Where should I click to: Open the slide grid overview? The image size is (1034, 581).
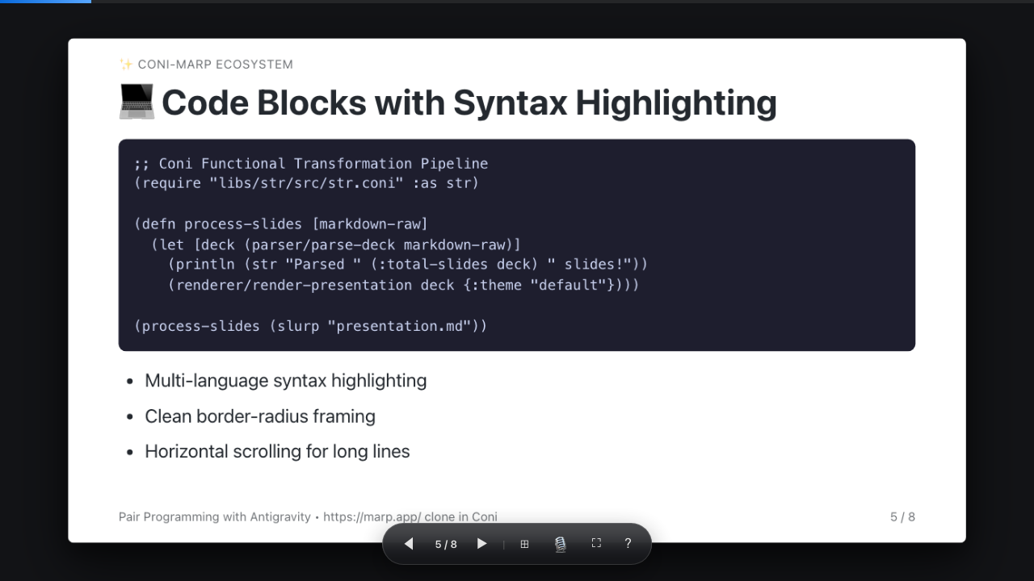[524, 544]
